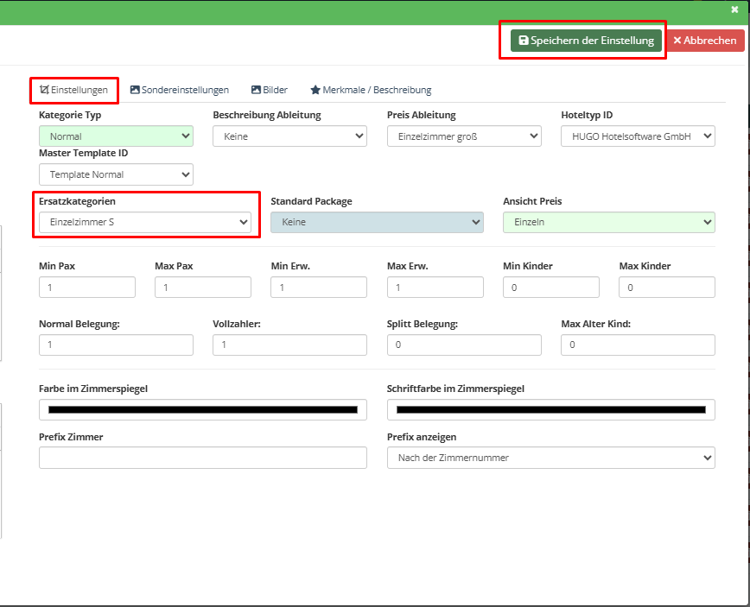
Task: Pick the Farbe im Zimmerspiegel color
Action: 203,409
